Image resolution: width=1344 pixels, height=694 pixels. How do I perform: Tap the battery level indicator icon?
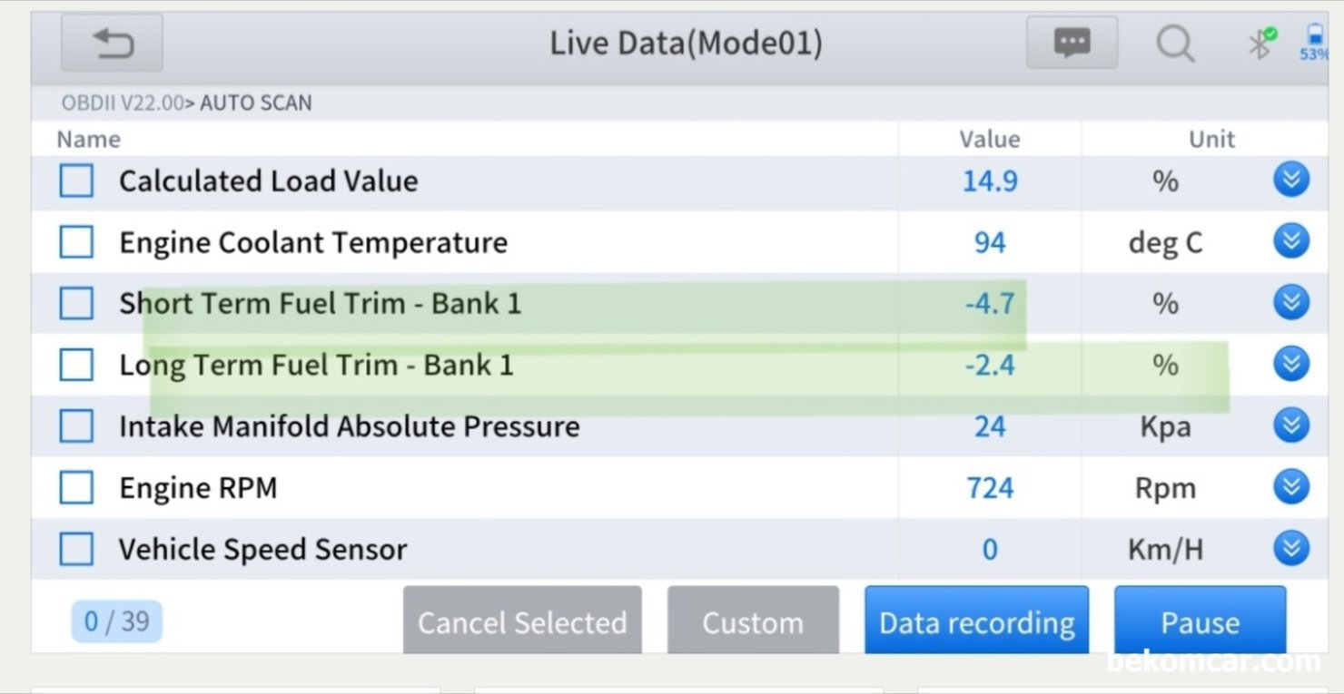(1314, 43)
